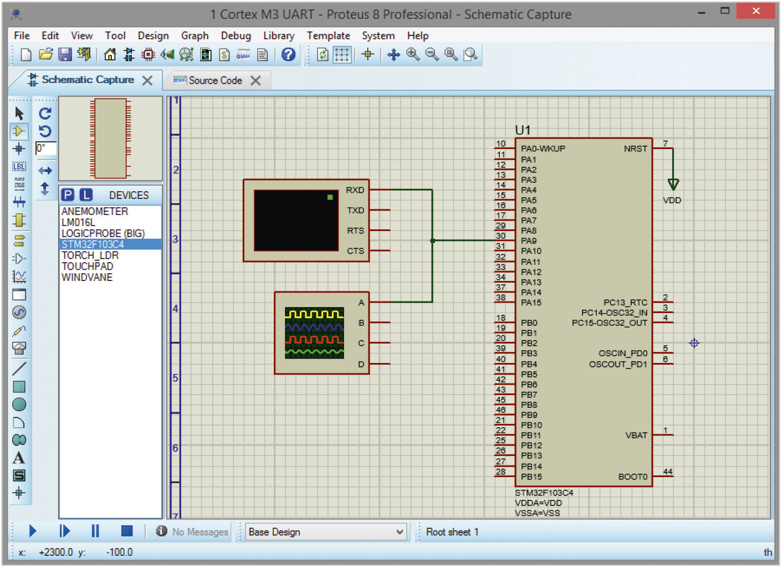Stop the simulation with the square button

127,531
